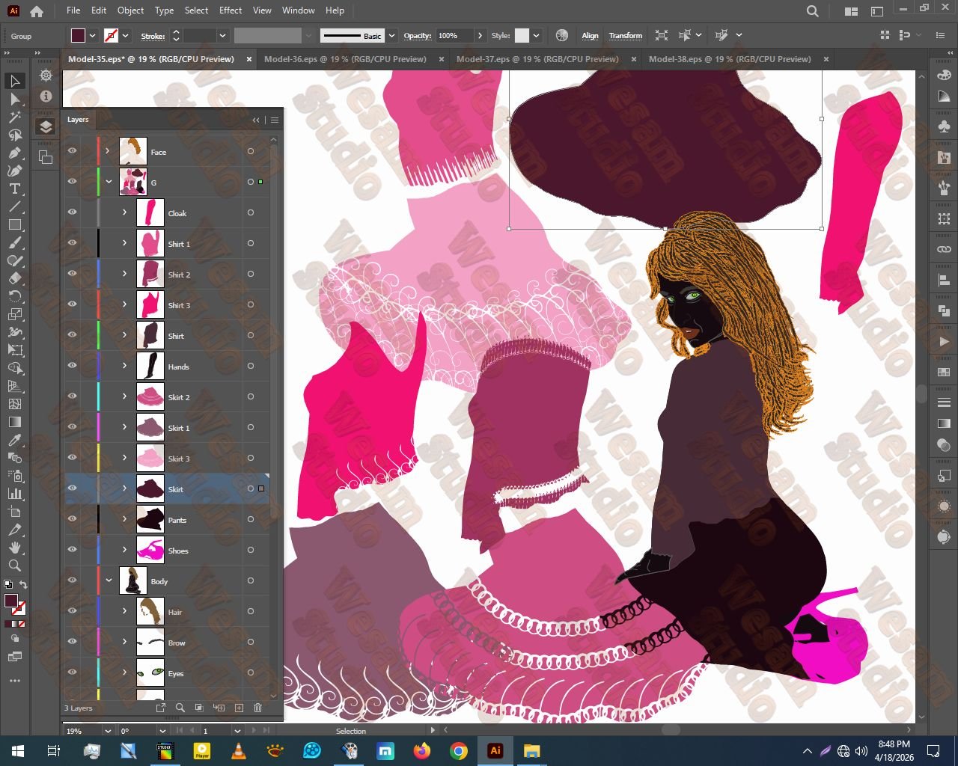Choose the Magic Wand tool
Screen dimensions: 958x766
[x=15, y=117]
